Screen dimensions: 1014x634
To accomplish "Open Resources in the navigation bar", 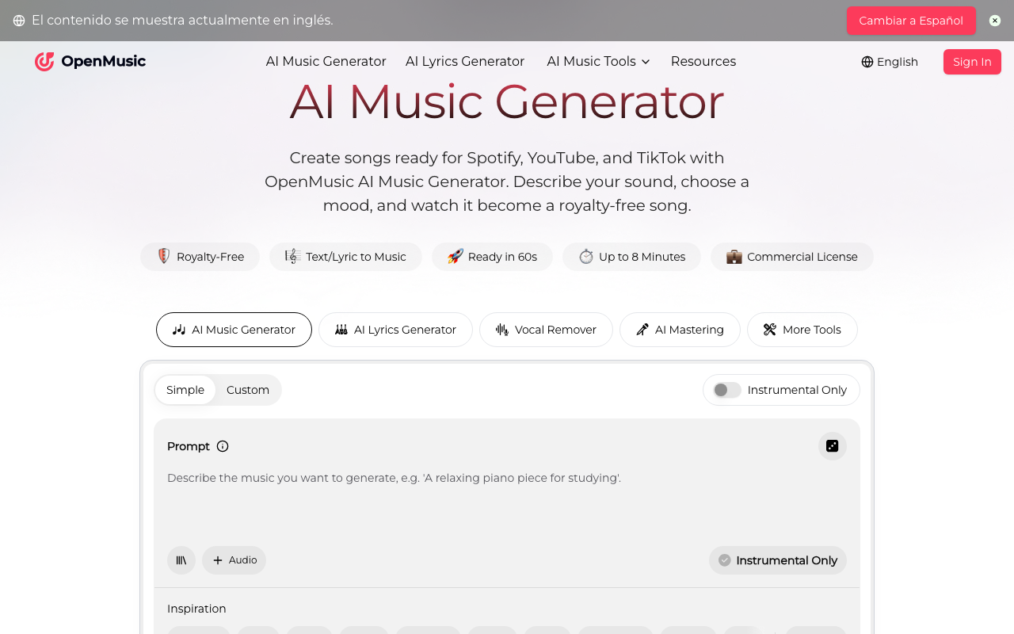I will point(703,62).
